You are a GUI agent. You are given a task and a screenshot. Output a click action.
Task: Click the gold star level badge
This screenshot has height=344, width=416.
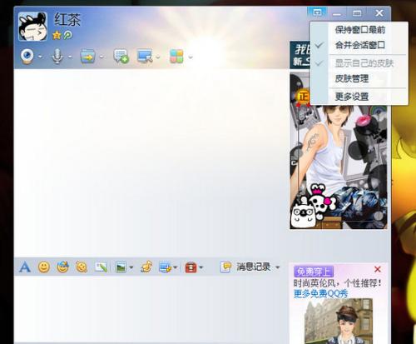click(x=57, y=35)
